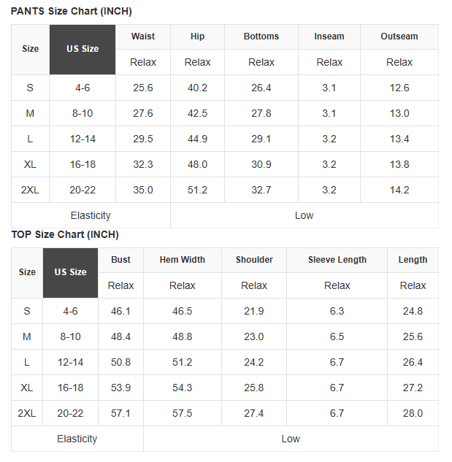Screen dimensions: 452x462
Task: Select the Outseam column header
Action: coord(399,36)
